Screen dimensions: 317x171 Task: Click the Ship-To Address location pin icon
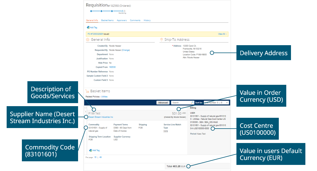(161, 40)
